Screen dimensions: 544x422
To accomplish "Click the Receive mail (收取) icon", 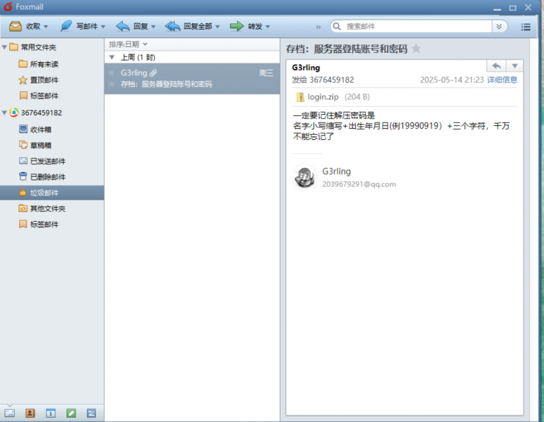I will [x=16, y=26].
